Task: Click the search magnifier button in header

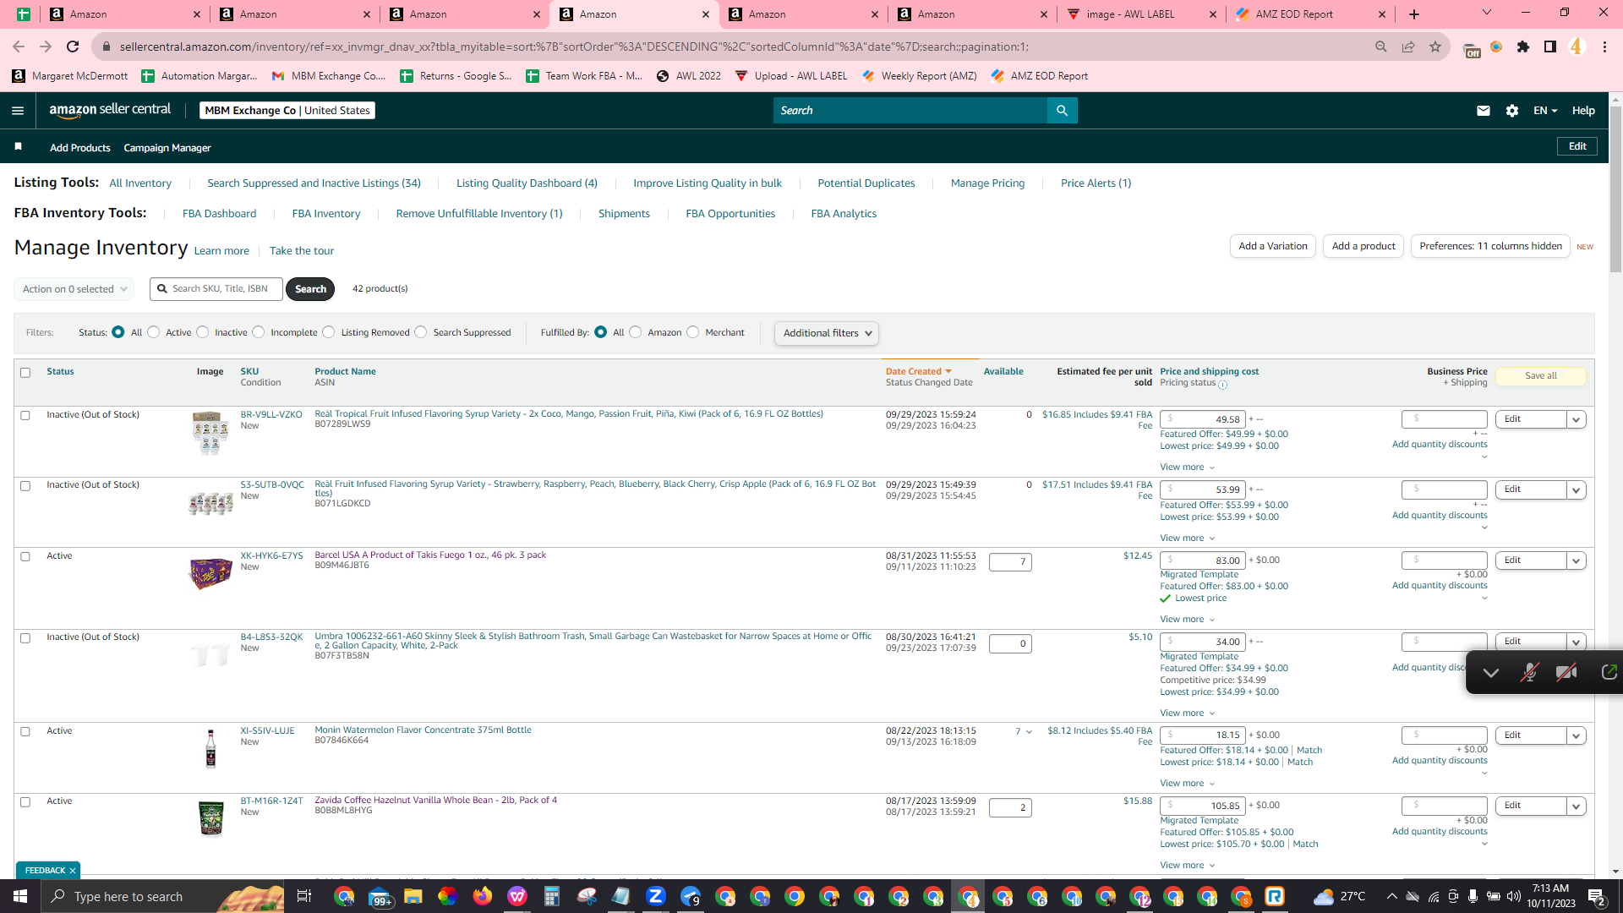Action: (1063, 111)
